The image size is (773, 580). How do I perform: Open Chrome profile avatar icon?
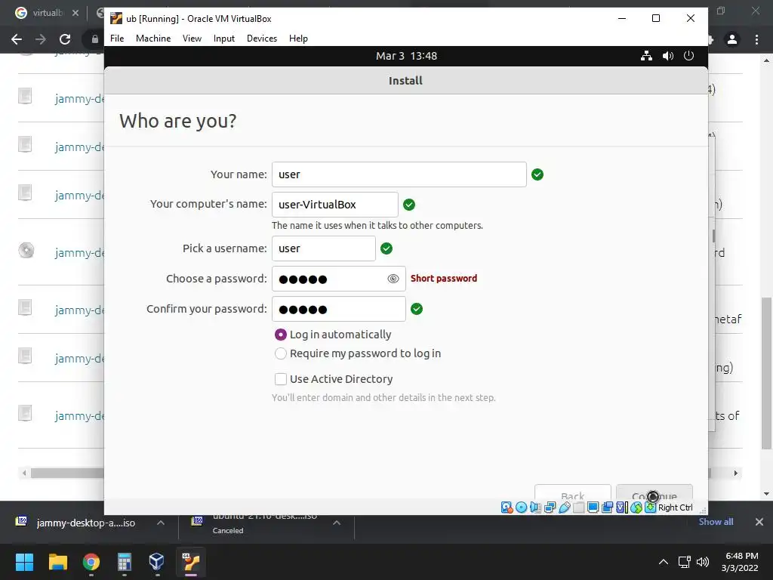[732, 39]
